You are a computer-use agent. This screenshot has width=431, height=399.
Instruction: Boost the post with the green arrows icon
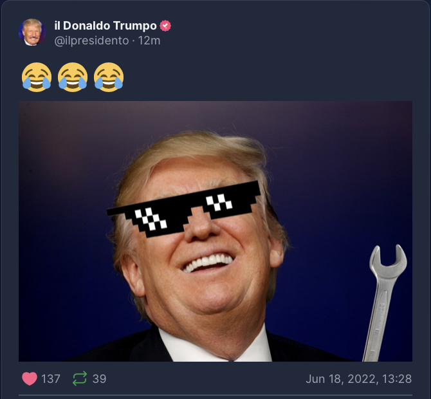tap(80, 378)
